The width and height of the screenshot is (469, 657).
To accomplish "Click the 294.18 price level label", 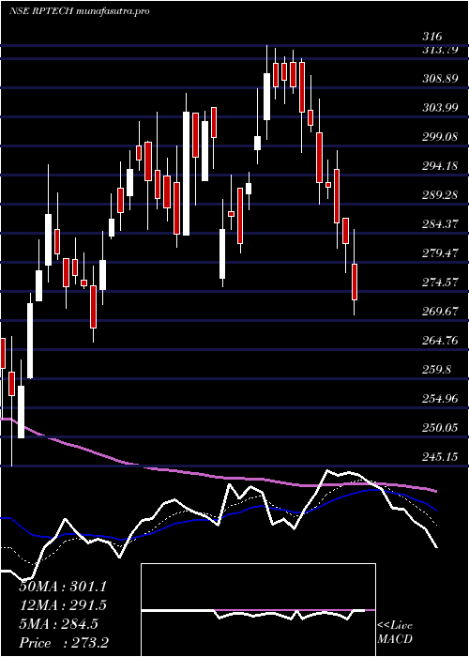I will pos(439,166).
